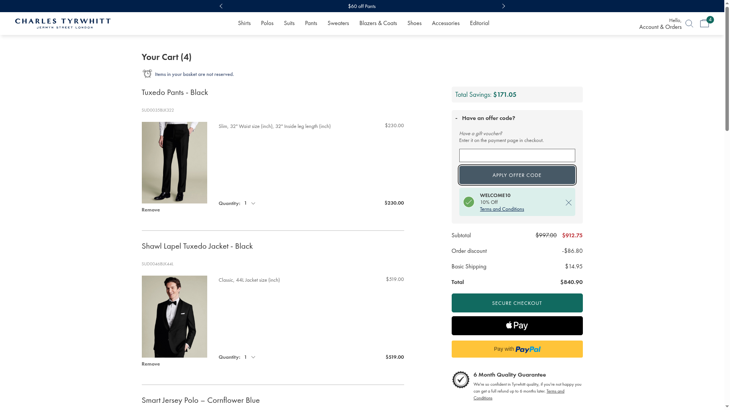Open Tuxedo Pants quantity dropdown
This screenshot has height=410, width=730.
pyautogui.click(x=250, y=203)
